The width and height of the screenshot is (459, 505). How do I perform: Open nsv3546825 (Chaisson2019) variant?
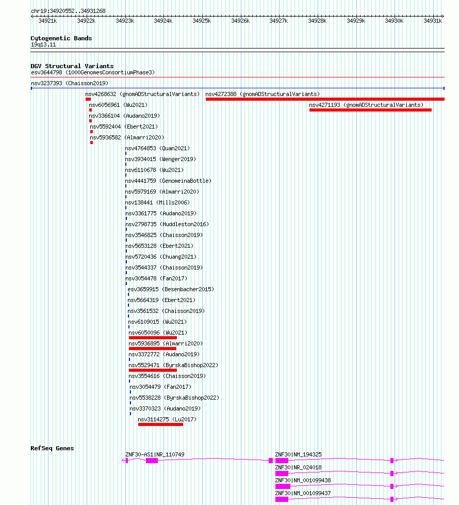point(164,235)
